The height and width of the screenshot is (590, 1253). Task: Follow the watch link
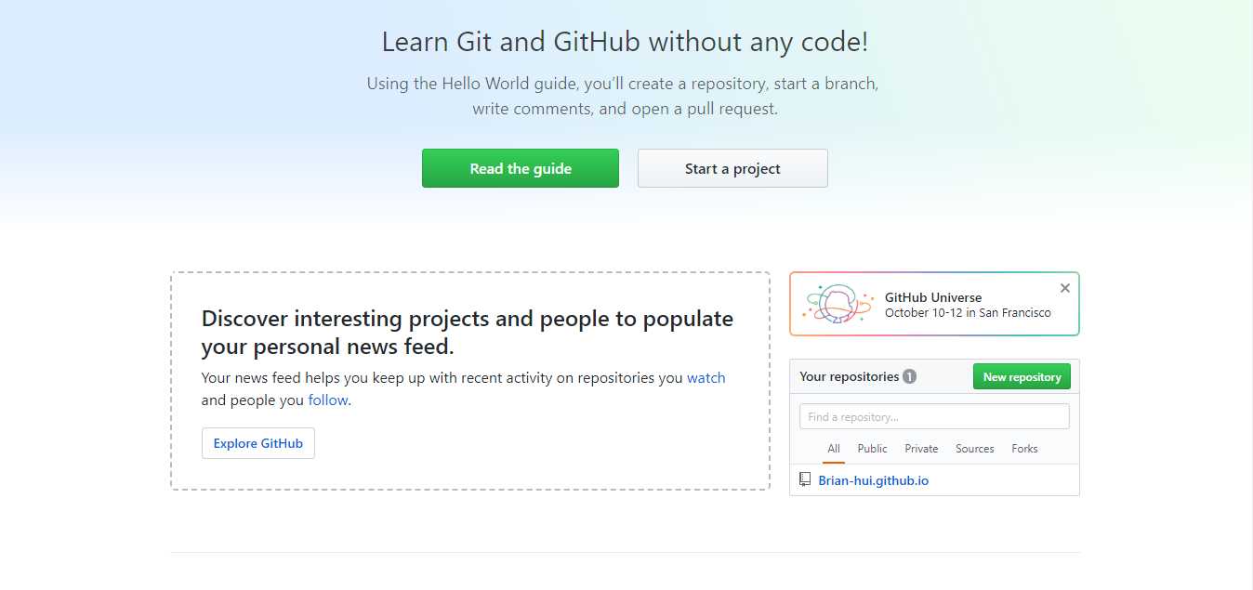(706, 378)
